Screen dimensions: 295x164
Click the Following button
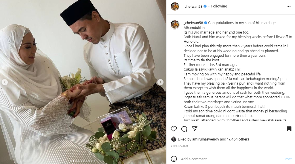219,6
